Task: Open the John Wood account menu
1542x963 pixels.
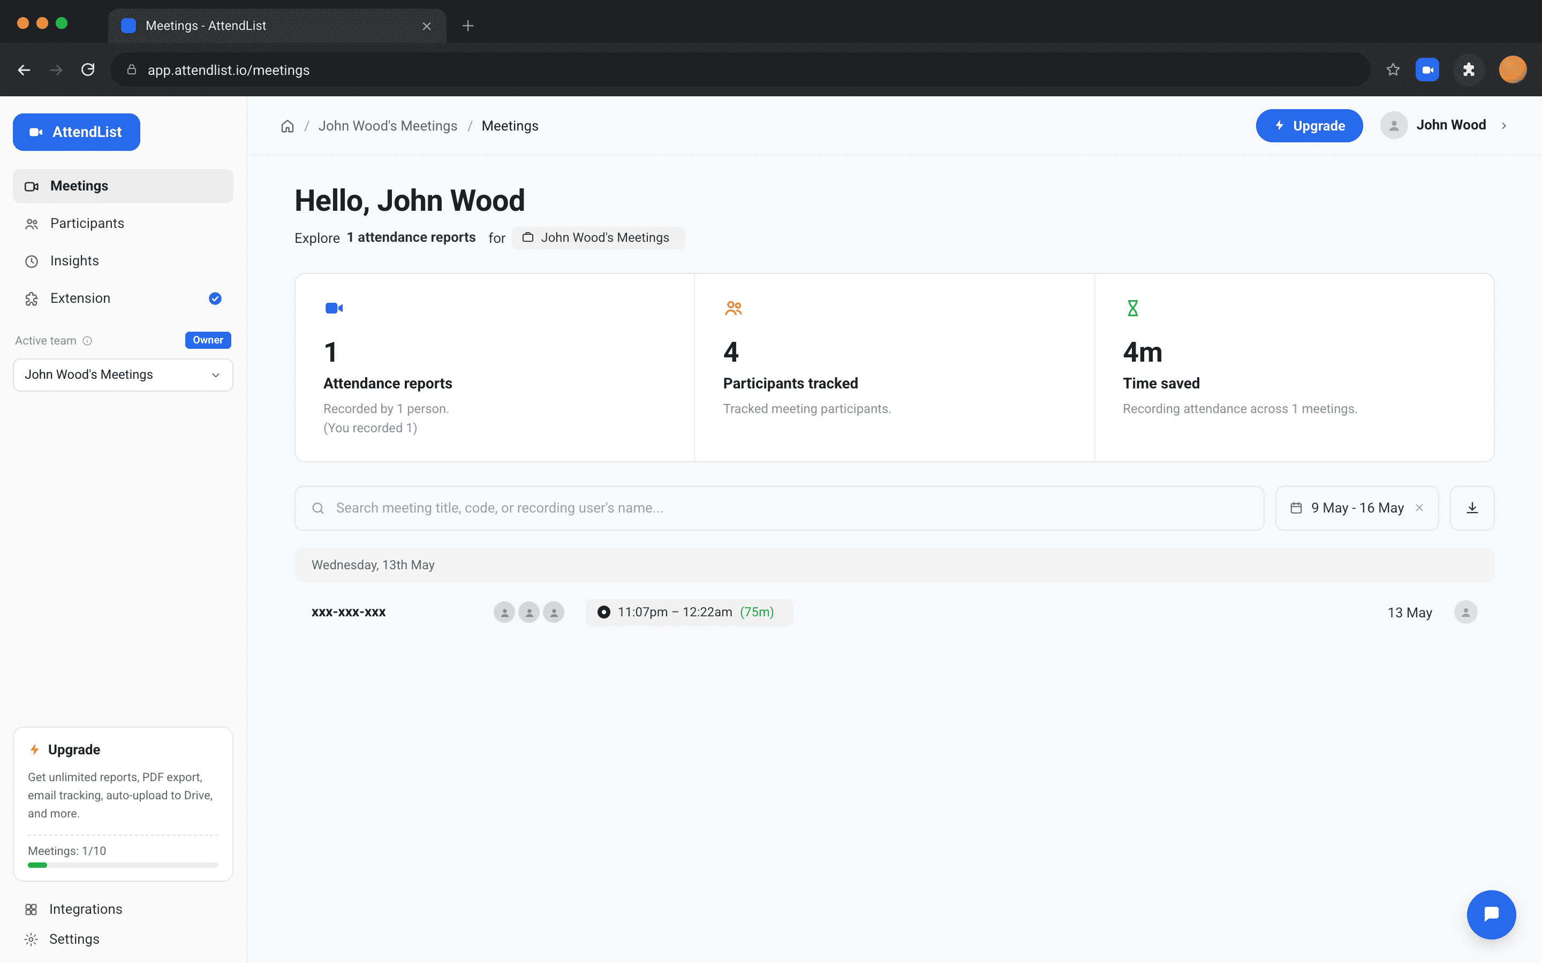Action: pyautogui.click(x=1443, y=126)
